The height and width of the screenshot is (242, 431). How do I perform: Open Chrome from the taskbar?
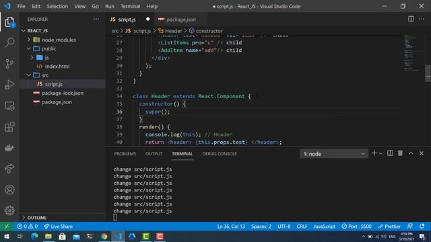104,236
